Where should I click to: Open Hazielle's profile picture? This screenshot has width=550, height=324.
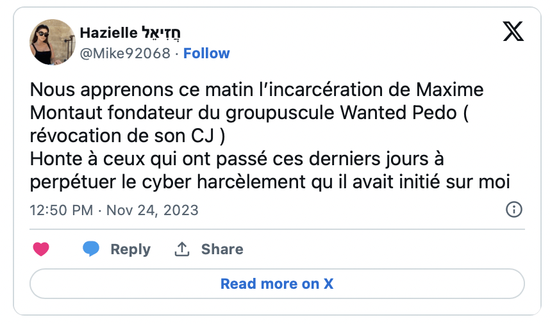[49, 42]
